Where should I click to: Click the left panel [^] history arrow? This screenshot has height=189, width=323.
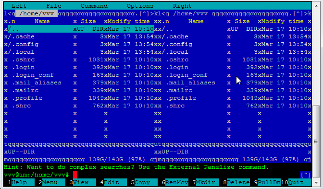click(144, 14)
